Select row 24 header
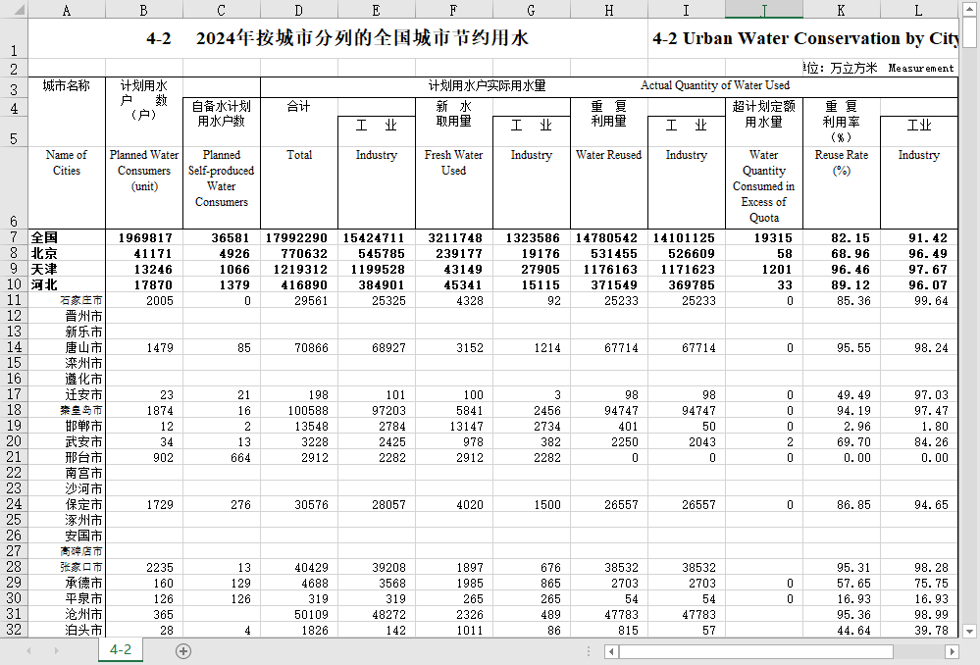This screenshot has height=665, width=980. coord(14,504)
